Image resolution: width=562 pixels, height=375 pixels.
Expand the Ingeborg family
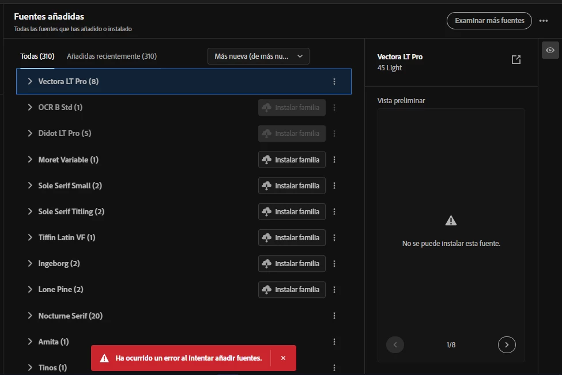[x=30, y=263]
